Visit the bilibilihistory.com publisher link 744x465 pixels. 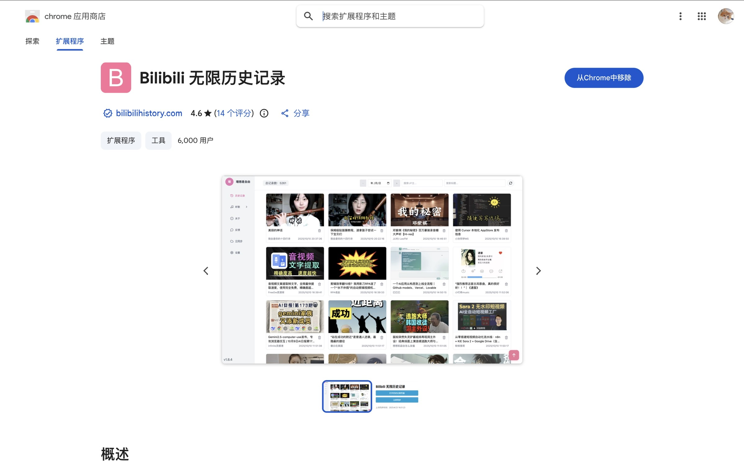coord(149,113)
